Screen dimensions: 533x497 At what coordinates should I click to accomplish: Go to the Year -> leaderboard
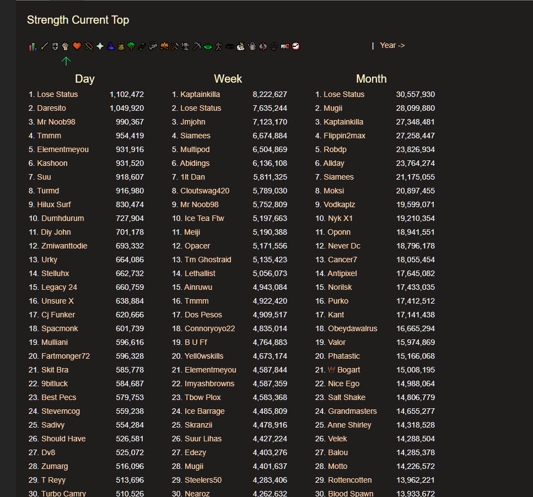[x=392, y=46]
